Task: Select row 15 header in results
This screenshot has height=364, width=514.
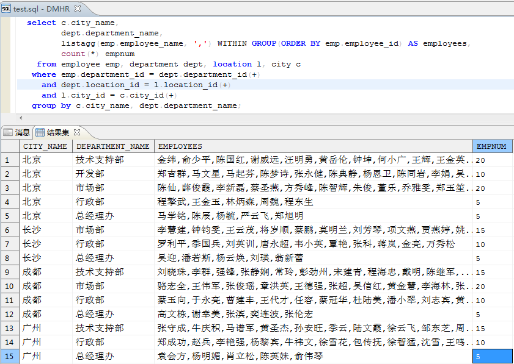Action: [9, 356]
